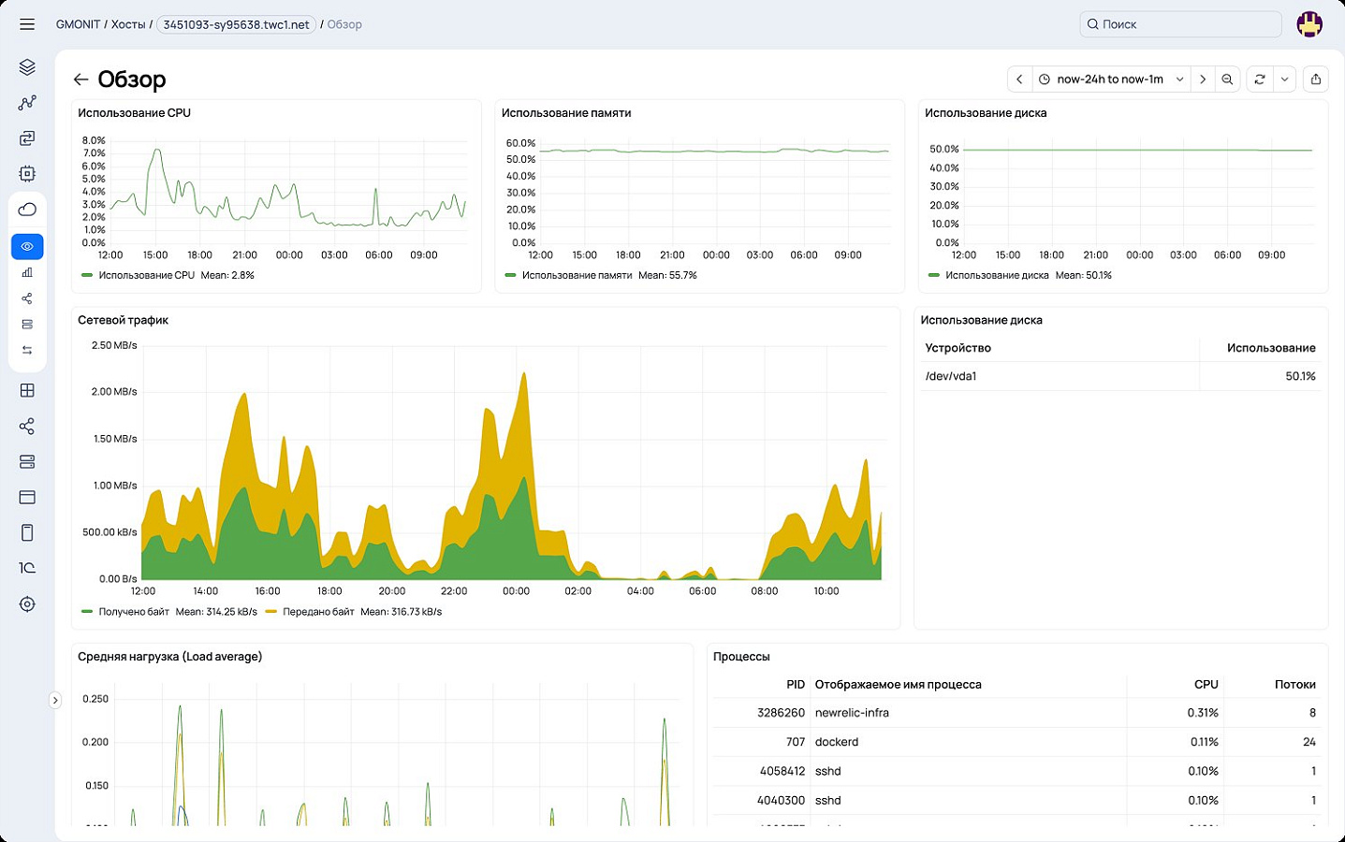Click the zoom-out magnifier icon
Image resolution: width=1345 pixels, height=842 pixels.
click(1227, 80)
